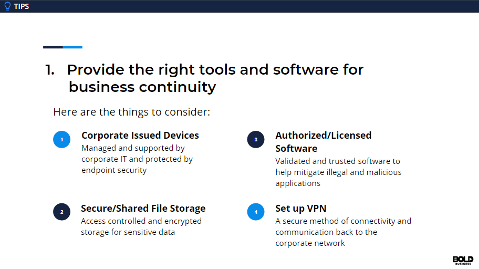Click the blue number 4 circle
Image resolution: width=479 pixels, height=269 pixels.
(256, 212)
